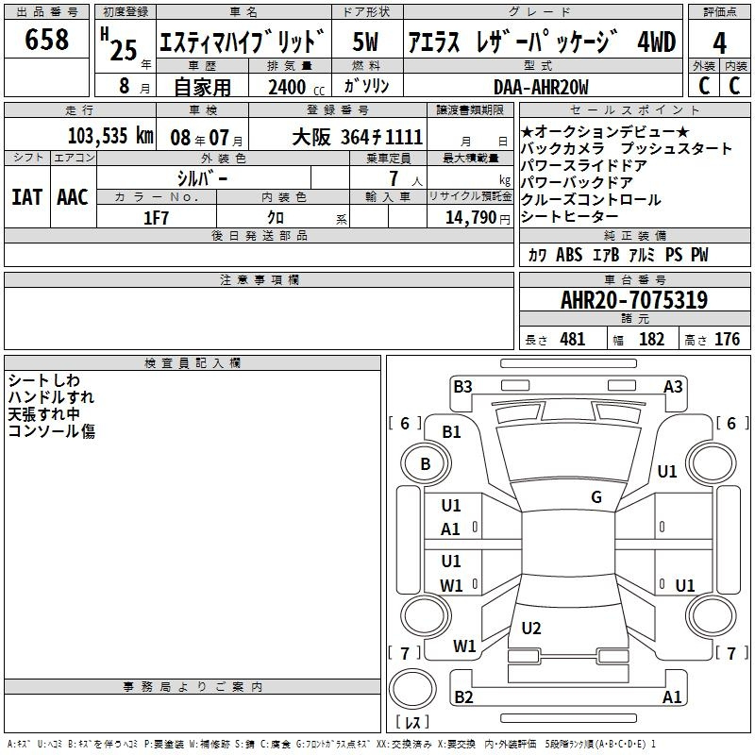This screenshot has height=755, width=755.
Task: Click the 注意事項欄 header
Action: point(259,279)
